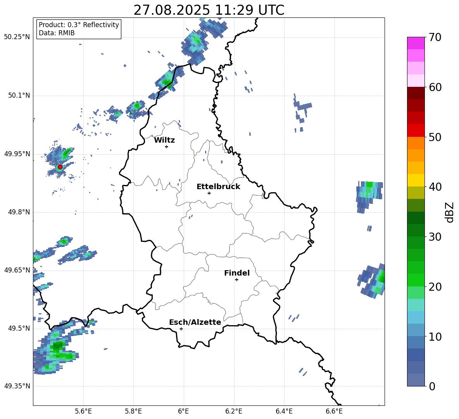Pick the bright green swatch above 20

(416, 280)
